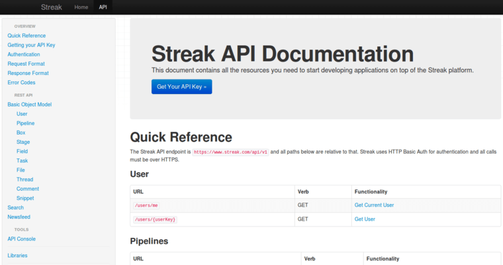The height and width of the screenshot is (265, 503).
Task: Launch the API Console tool
Action: pos(21,238)
